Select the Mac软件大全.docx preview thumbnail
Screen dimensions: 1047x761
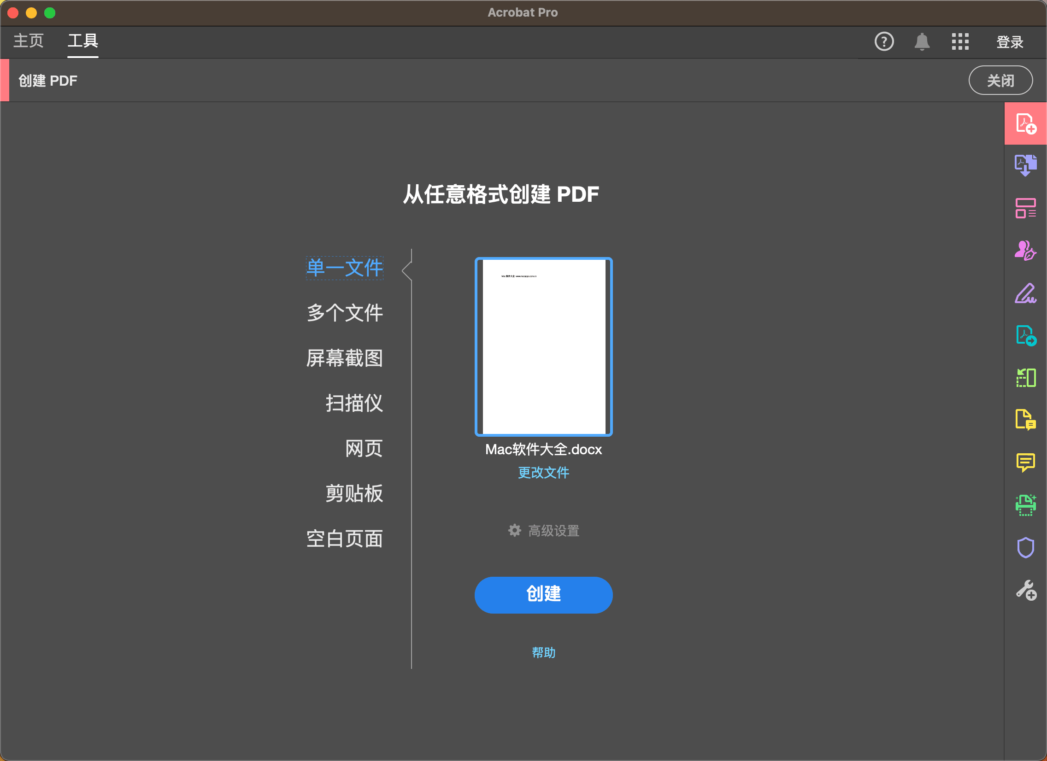(x=543, y=346)
